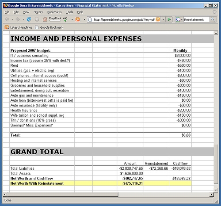The width and height of the screenshot is (221, 206).
Task: Click the green Go arrow button
Action: [x=169, y=19]
